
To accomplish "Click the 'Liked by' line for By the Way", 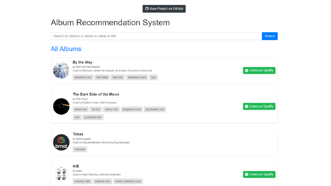I will coord(112,70).
